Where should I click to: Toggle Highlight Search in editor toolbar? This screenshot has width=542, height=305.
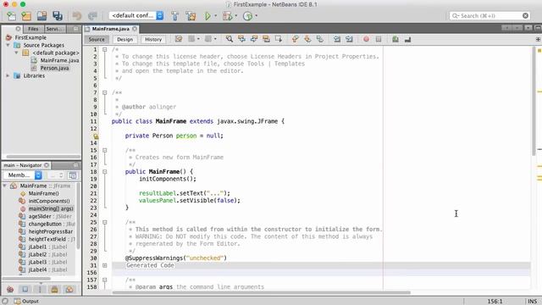[266, 39]
